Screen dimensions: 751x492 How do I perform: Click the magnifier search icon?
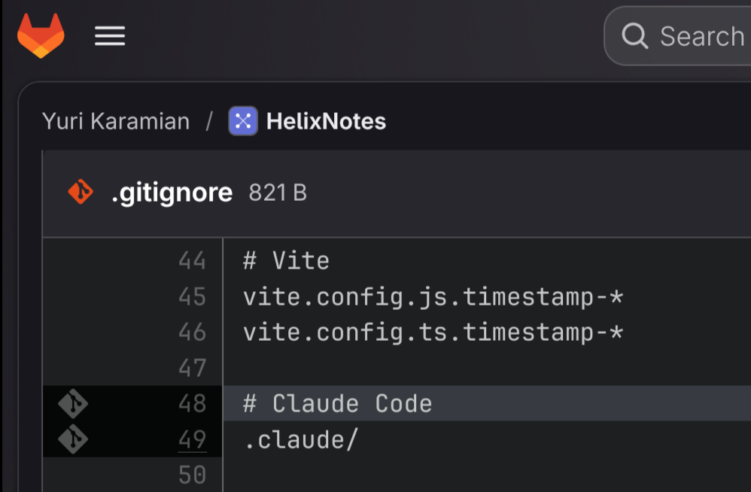[634, 36]
